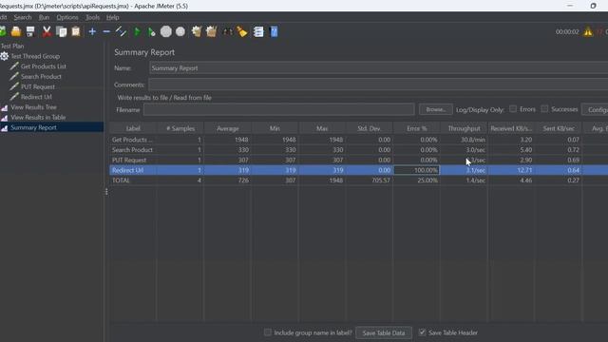The height and width of the screenshot is (342, 608).
Task: Enable the Errors checkbox
Action: (x=513, y=109)
